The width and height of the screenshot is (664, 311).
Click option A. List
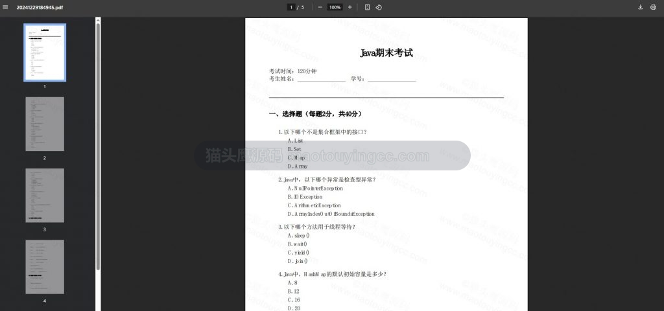pos(295,141)
